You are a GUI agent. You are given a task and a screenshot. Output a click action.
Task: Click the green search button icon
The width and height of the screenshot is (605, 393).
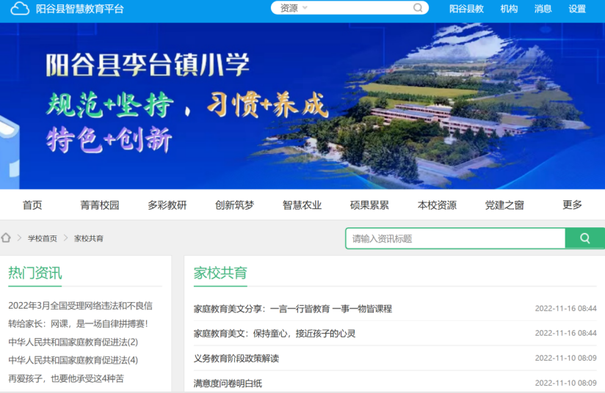point(584,238)
